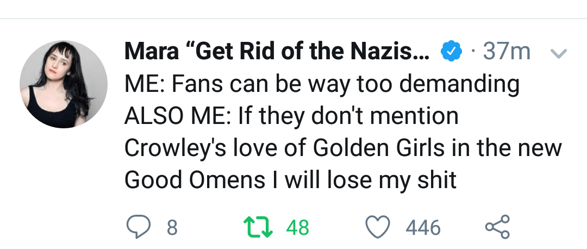
Task: Click the "Crowley's love of Golden Girls" line
Action: tap(342, 148)
